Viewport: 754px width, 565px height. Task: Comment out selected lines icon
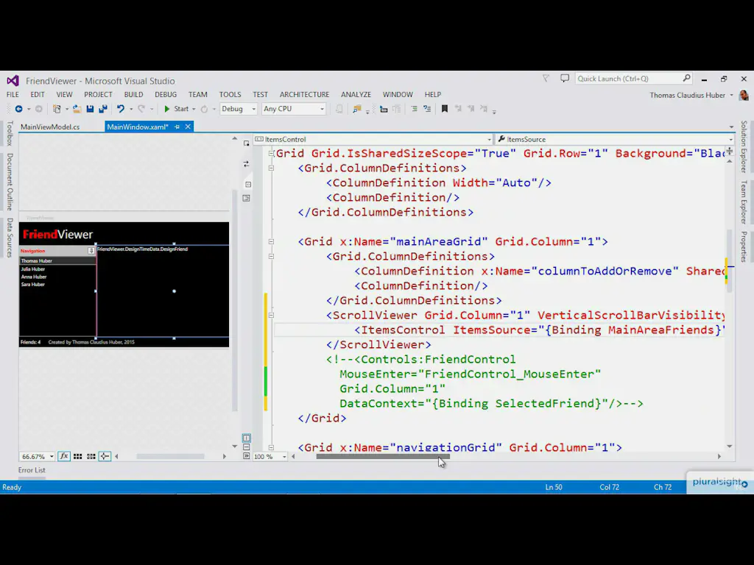point(414,109)
